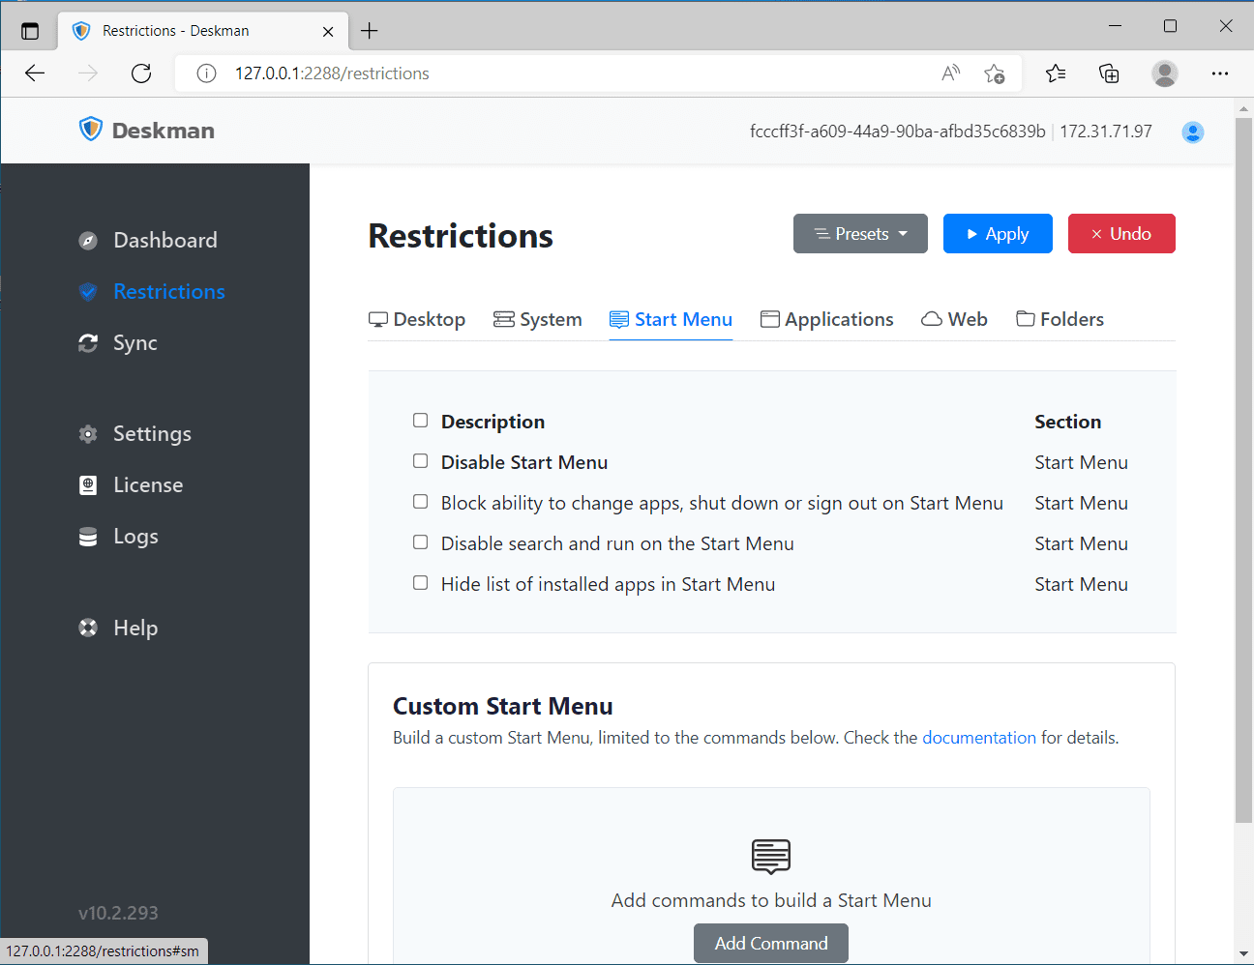Toggle the select-all Description checkbox
1254x965 pixels.
pos(420,421)
